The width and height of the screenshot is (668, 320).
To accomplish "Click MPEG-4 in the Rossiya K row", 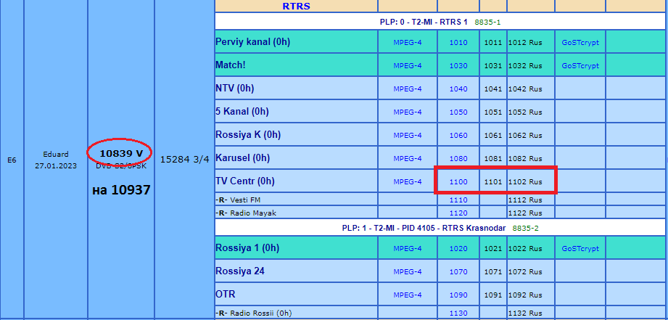I will point(408,136).
